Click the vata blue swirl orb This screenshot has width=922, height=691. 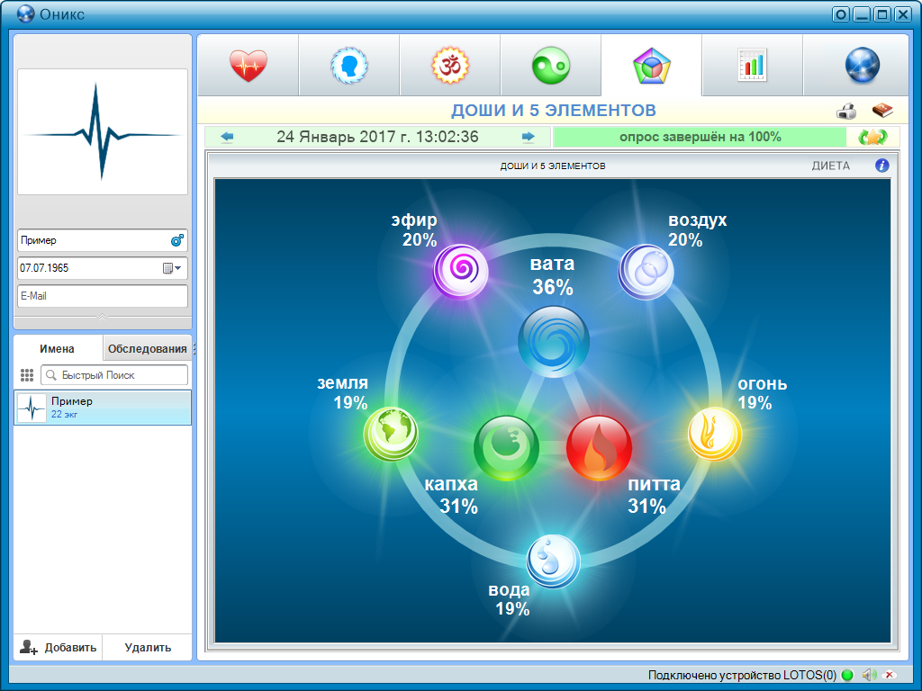click(x=554, y=341)
